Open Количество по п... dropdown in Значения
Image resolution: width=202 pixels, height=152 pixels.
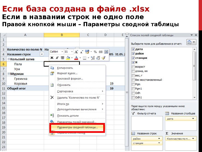193,138
